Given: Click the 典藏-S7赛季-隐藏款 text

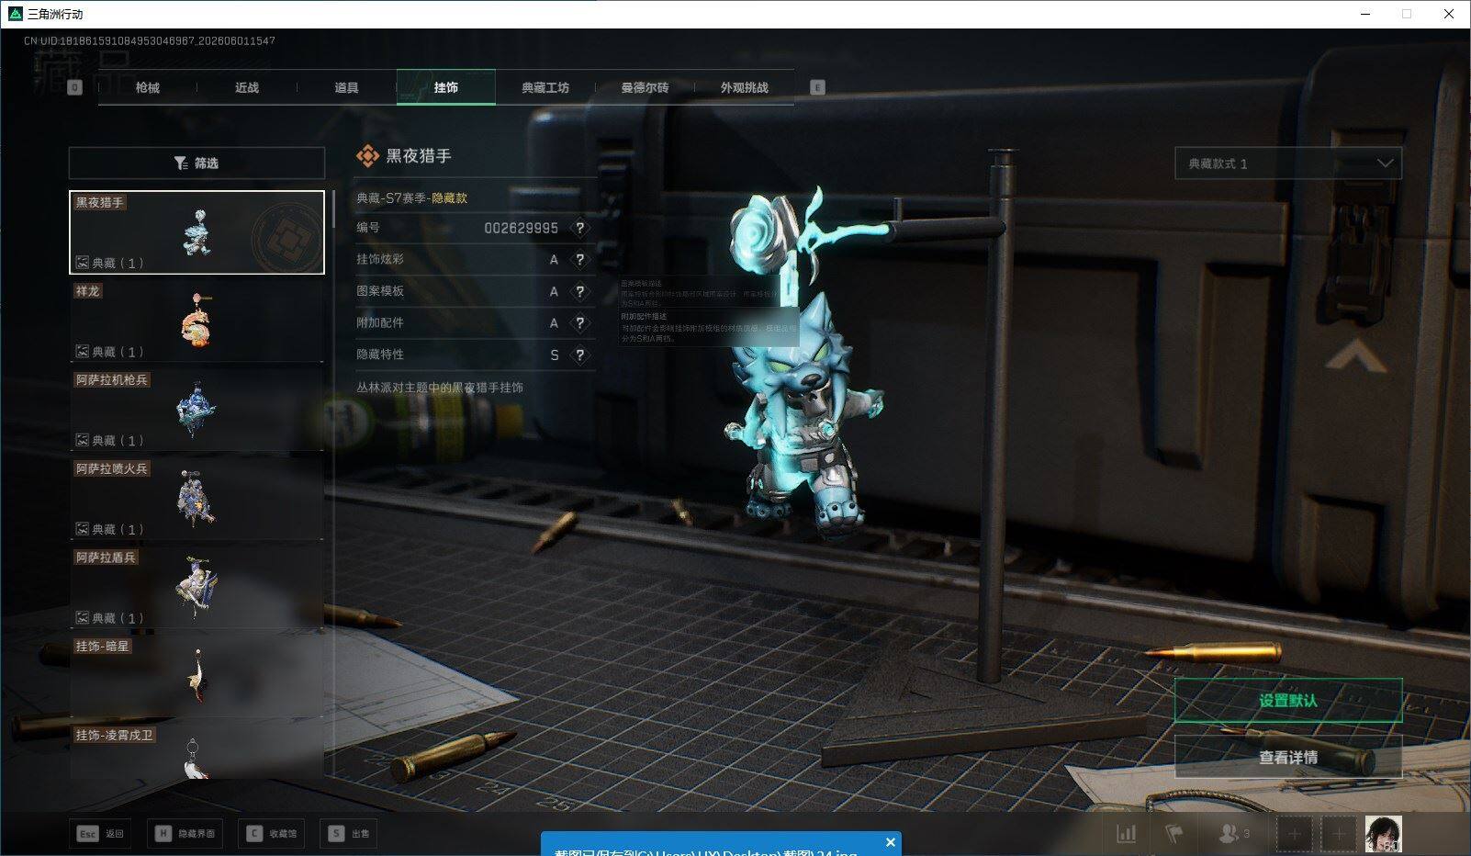Looking at the screenshot, I should tap(411, 198).
